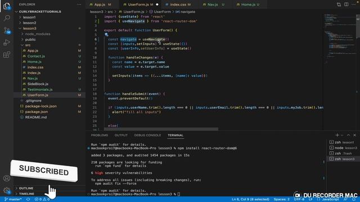
Task: Click the lesson3 breadcrumb segment
Action: 96,12
